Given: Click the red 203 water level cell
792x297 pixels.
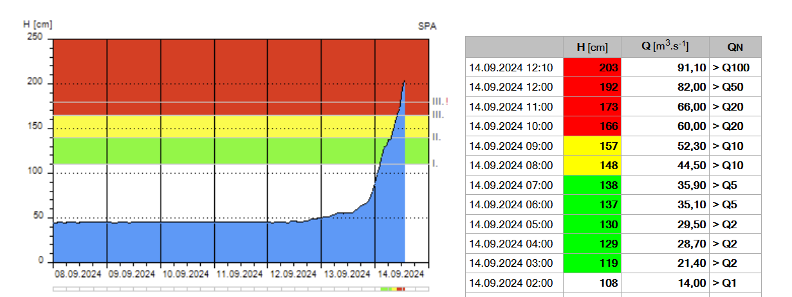Looking at the screenshot, I should pos(593,67).
